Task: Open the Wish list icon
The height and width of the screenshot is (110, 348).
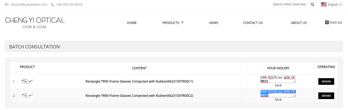Action: (x=327, y=22)
